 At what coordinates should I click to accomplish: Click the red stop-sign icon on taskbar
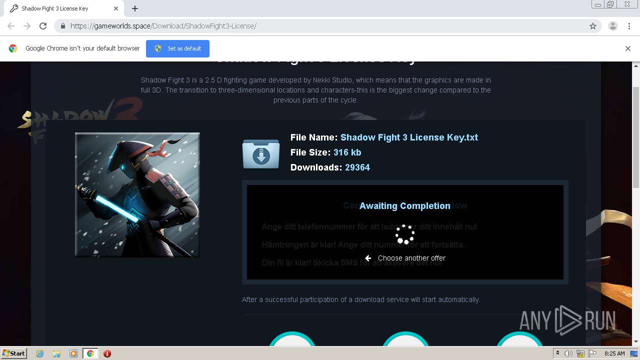[x=107, y=353]
